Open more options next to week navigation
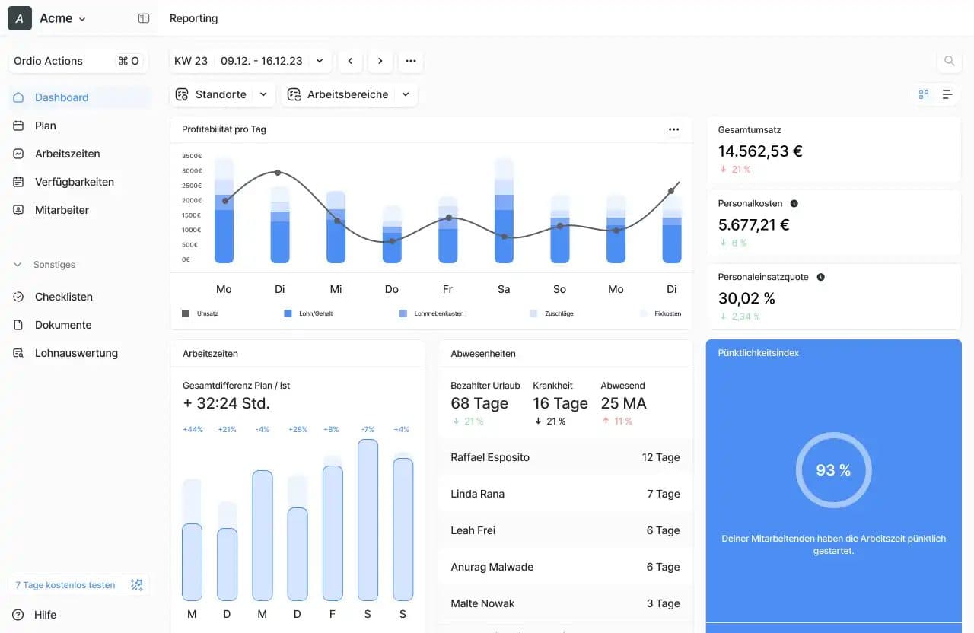974x633 pixels. [x=411, y=61]
